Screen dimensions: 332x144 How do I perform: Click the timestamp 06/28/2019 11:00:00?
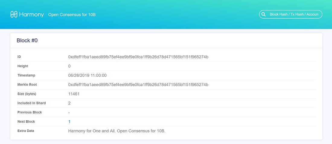coord(87,75)
